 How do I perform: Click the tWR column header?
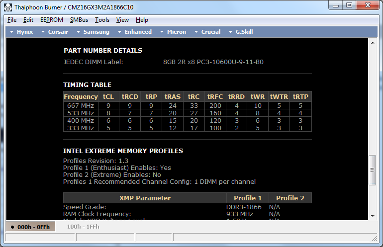click(x=258, y=96)
